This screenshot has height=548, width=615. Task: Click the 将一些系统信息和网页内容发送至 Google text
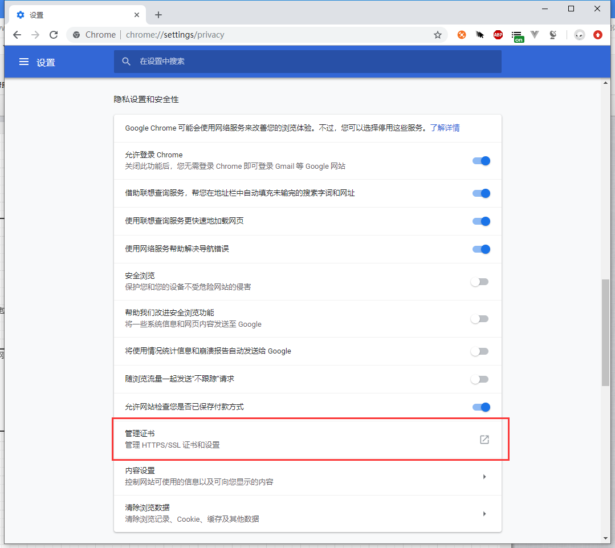193,324
